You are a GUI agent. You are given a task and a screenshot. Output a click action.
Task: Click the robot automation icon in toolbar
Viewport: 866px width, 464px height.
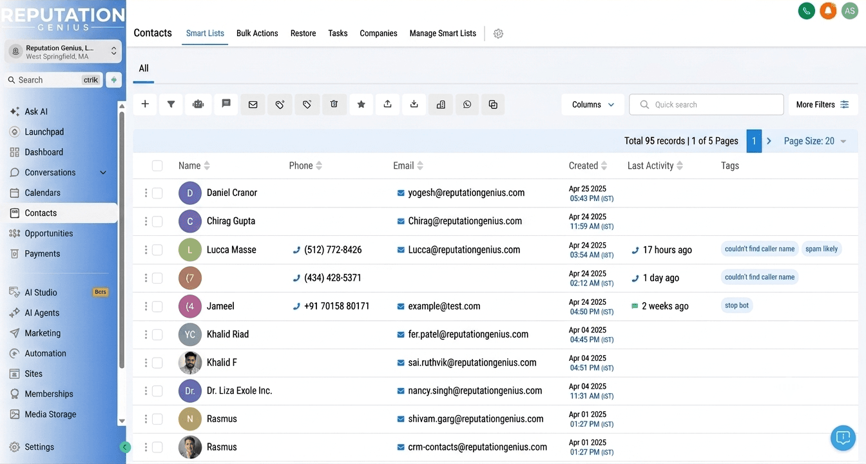coord(198,104)
